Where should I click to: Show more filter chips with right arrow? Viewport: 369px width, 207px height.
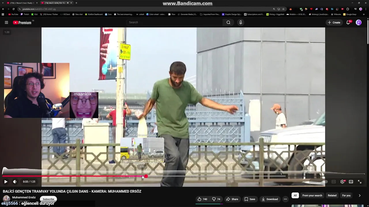pos(359,195)
